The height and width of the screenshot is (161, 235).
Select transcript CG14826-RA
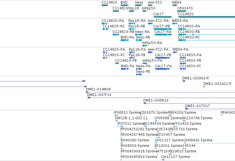point(105,24)
